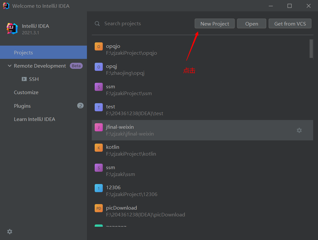Open the kotlin project
The image size is (318, 240).
(x=202, y=150)
